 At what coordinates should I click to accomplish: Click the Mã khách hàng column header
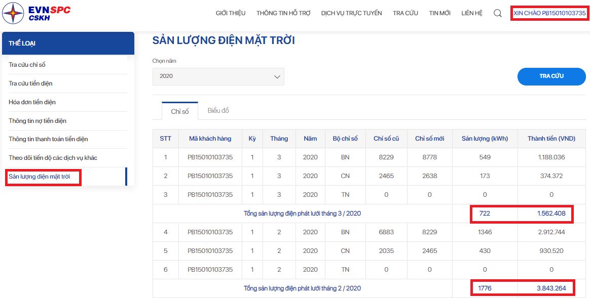coord(210,139)
